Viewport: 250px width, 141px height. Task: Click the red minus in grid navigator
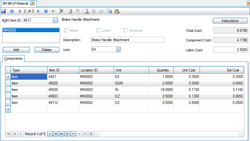coord(73,134)
